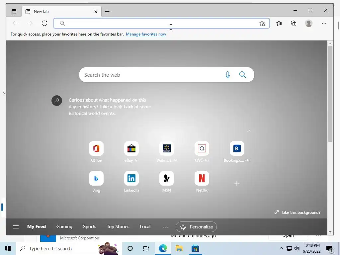
Task: Click Like this background link
Action: pyautogui.click(x=297, y=212)
